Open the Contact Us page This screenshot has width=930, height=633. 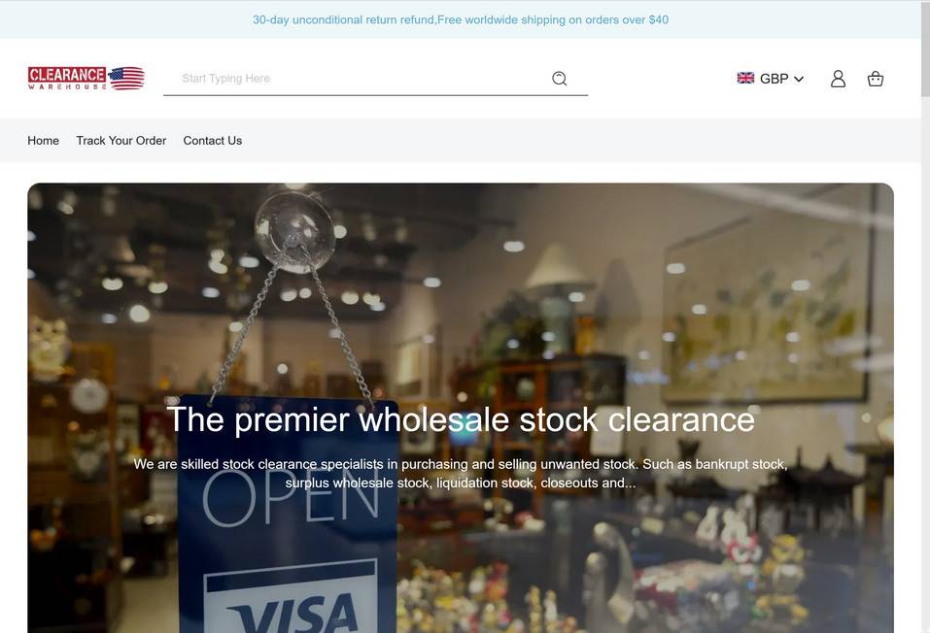coord(212,141)
